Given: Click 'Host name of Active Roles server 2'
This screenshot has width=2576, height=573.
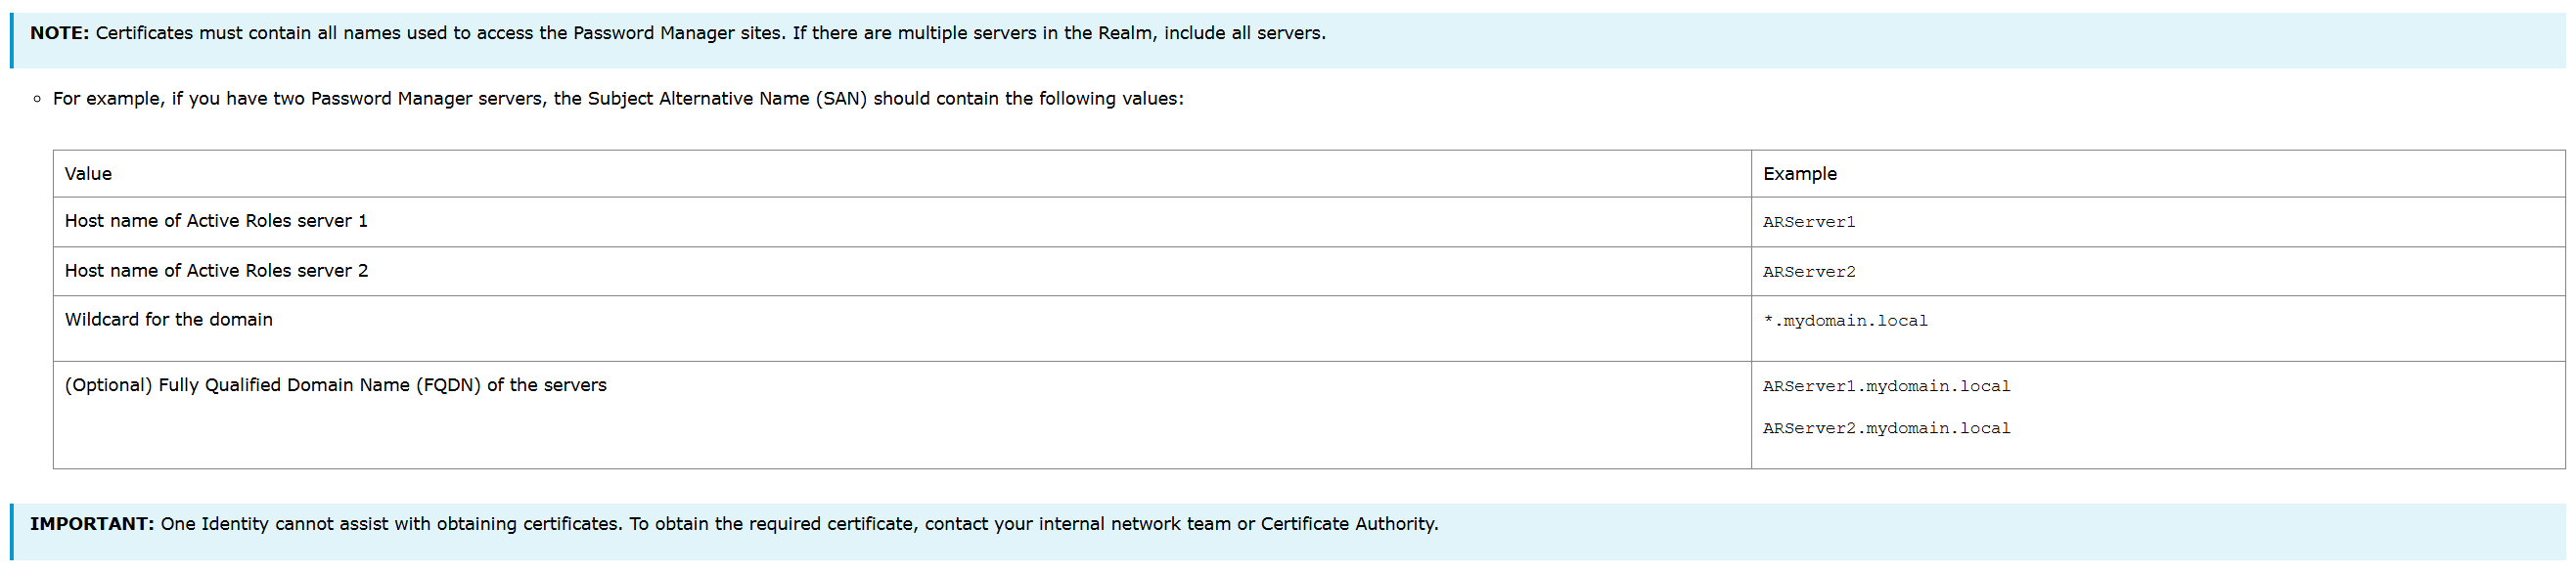Looking at the screenshot, I should [216, 271].
